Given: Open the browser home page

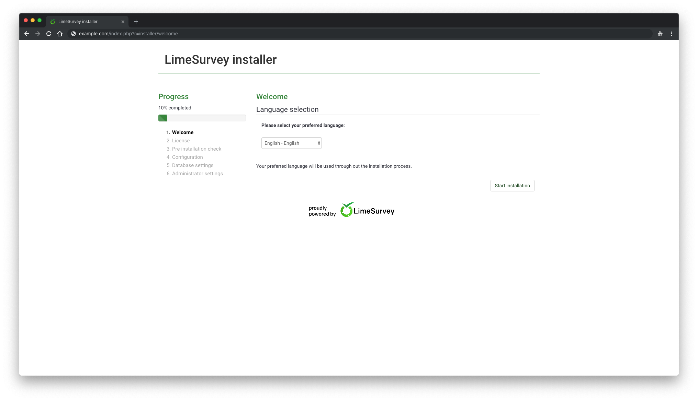Looking at the screenshot, I should (x=60, y=34).
